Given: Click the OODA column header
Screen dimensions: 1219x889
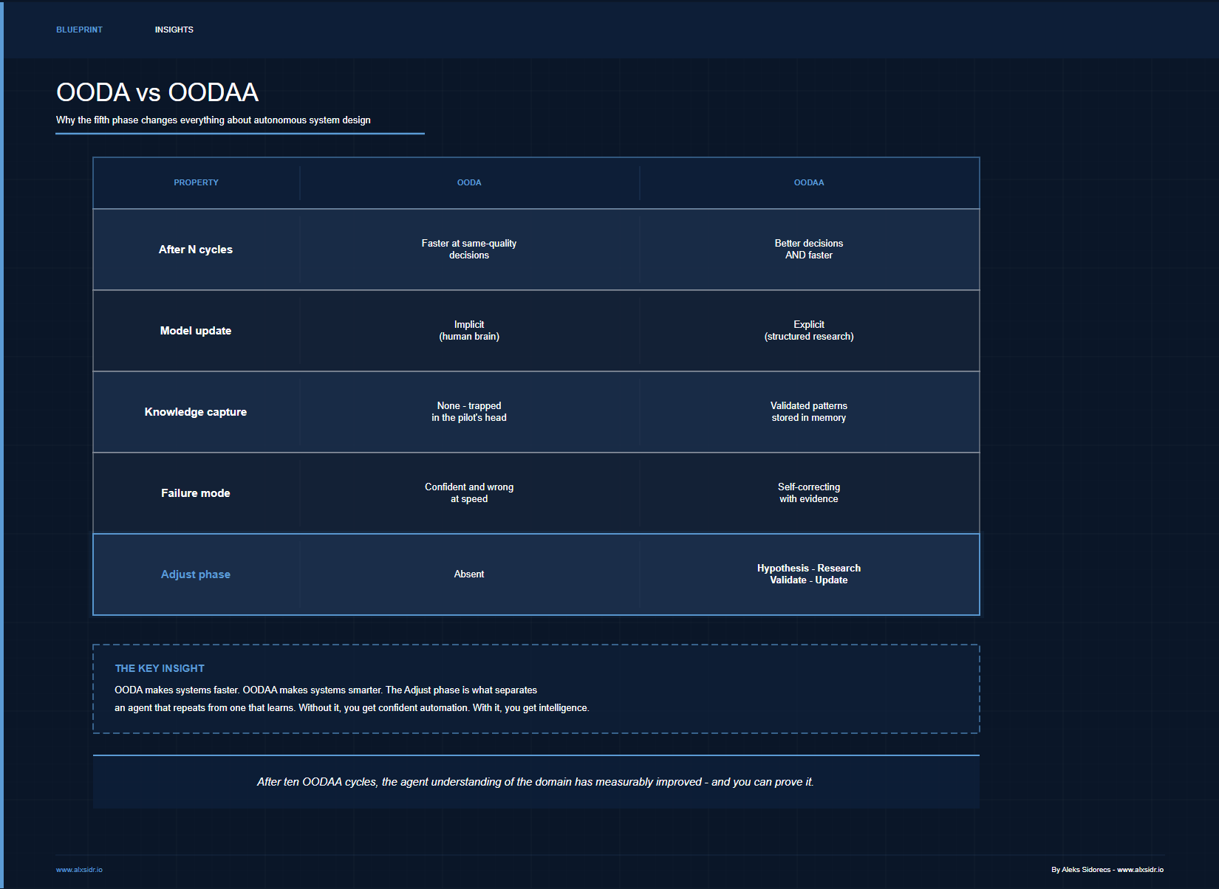Looking at the screenshot, I should [469, 182].
